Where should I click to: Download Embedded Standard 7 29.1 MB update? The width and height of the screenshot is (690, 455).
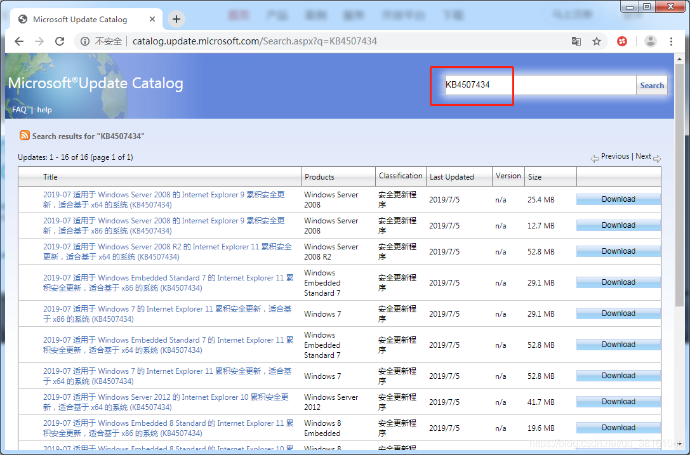pyautogui.click(x=618, y=282)
